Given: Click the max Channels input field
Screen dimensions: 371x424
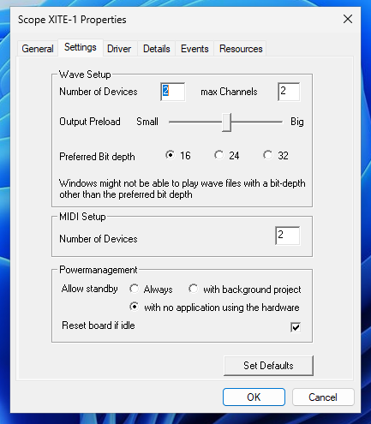Looking at the screenshot, I should tap(289, 92).
